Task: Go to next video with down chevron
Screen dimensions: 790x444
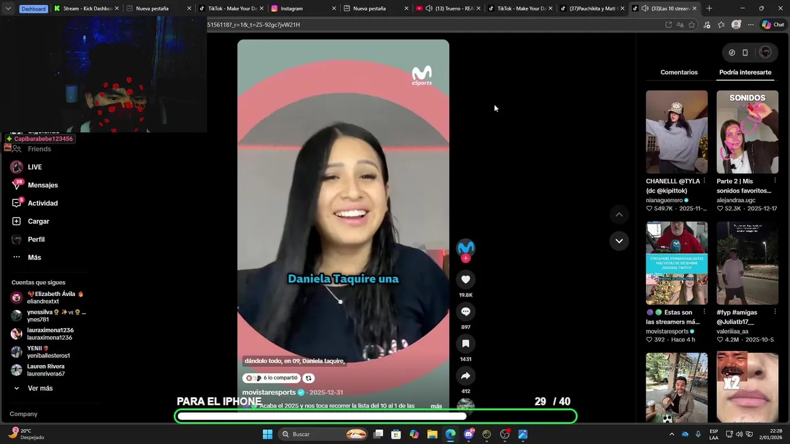Action: click(x=619, y=240)
